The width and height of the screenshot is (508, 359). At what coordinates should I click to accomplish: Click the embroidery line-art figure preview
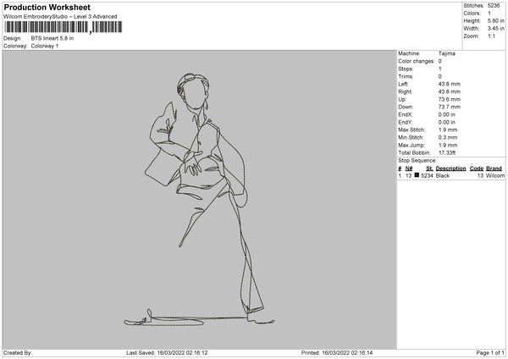point(199,199)
